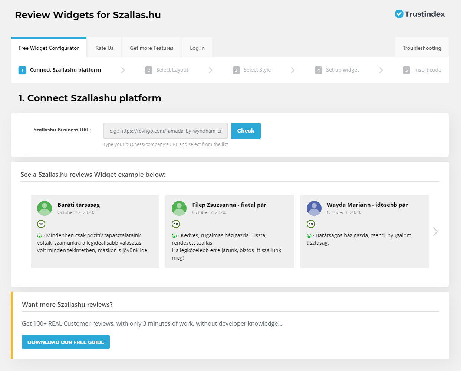Focus the Szallashu Business URL input field
The width and height of the screenshot is (461, 371).
(165, 131)
